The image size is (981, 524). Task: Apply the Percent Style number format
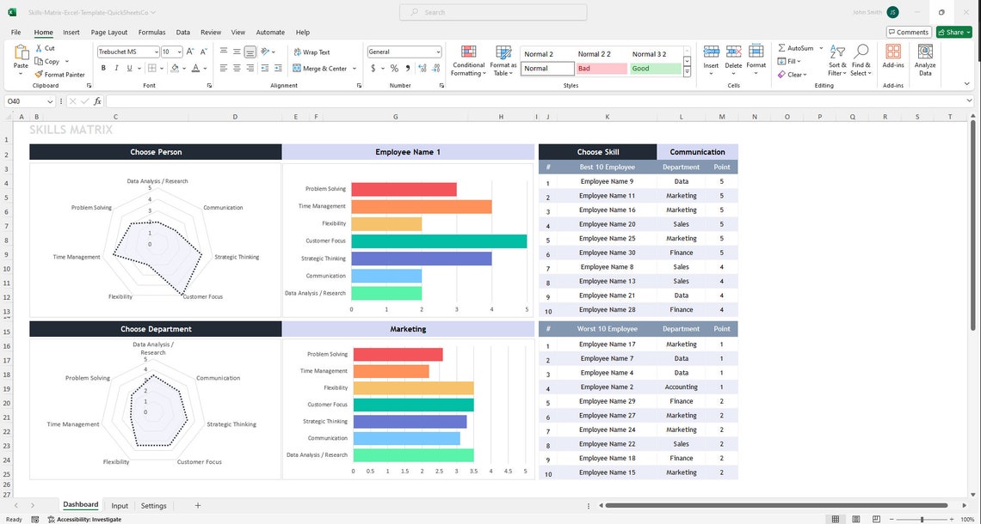coord(394,68)
